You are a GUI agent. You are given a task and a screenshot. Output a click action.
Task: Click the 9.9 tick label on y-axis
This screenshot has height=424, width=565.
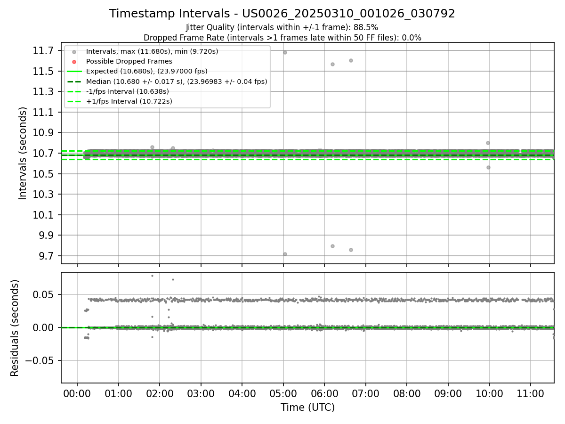click(x=46, y=236)
